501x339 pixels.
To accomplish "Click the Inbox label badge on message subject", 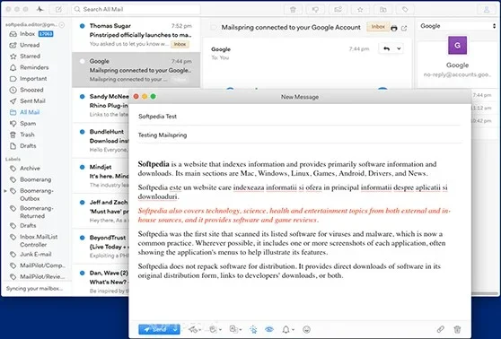I will 378,27.
